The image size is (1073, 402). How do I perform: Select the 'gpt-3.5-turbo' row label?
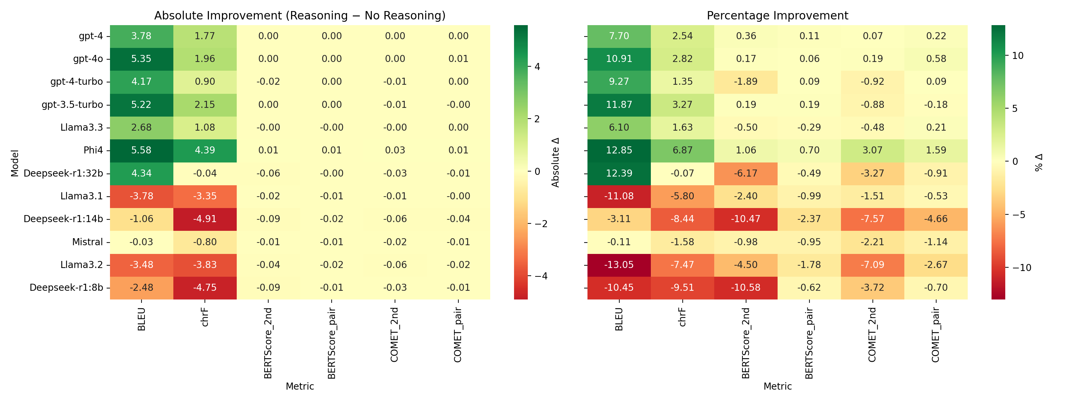point(72,105)
